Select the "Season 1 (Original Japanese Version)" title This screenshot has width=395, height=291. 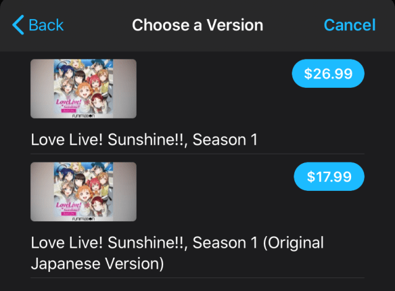click(x=177, y=253)
